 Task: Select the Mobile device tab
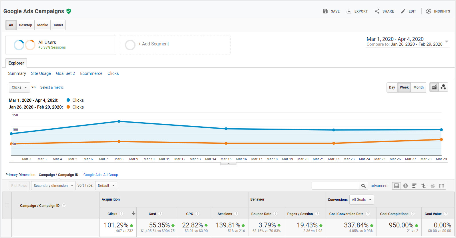(43, 25)
